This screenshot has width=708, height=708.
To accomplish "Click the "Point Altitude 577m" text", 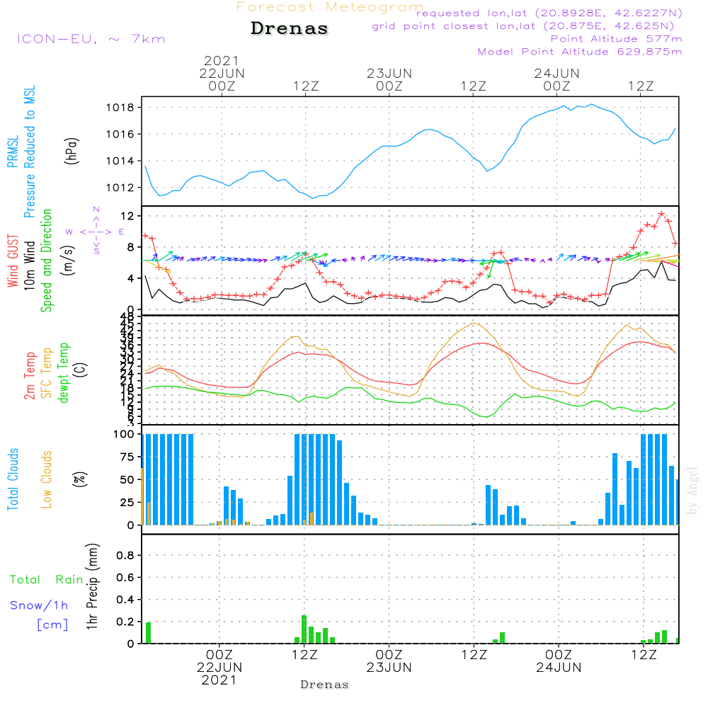I will click(617, 39).
